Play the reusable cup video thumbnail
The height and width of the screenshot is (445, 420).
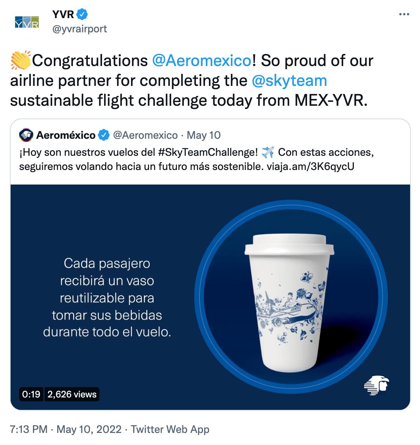(x=210, y=297)
